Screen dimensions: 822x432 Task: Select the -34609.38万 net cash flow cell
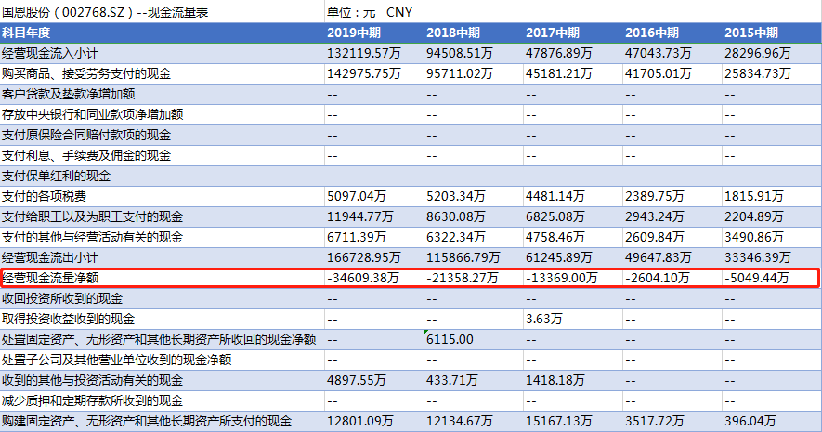[x=364, y=278]
